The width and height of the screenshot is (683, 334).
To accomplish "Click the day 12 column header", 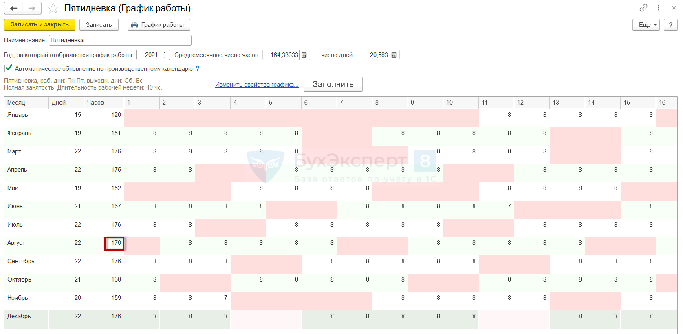I will [532, 103].
